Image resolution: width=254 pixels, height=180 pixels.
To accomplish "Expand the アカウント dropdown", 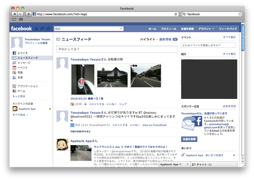I will [x=206, y=29].
